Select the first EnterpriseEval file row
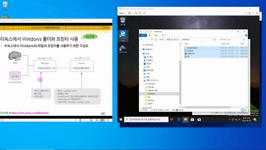This screenshot has width=266, height=150. pyautogui.click(x=216, y=48)
